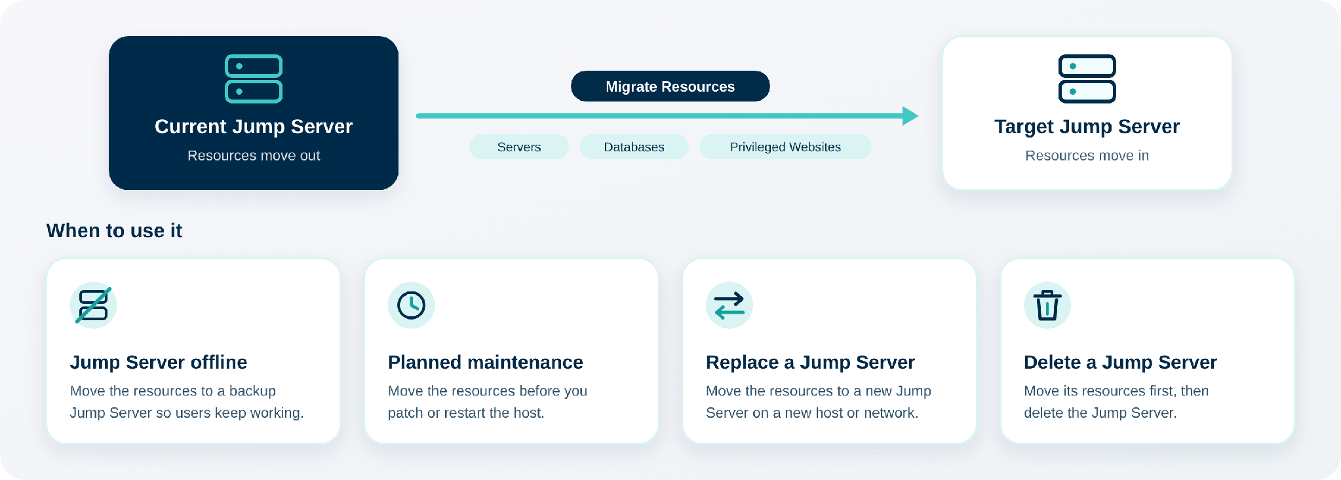Image resolution: width=1341 pixels, height=480 pixels.
Task: Click the swap arrows Replace icon
Action: point(729,305)
